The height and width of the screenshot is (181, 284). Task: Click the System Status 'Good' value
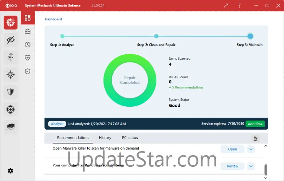pos(174,106)
